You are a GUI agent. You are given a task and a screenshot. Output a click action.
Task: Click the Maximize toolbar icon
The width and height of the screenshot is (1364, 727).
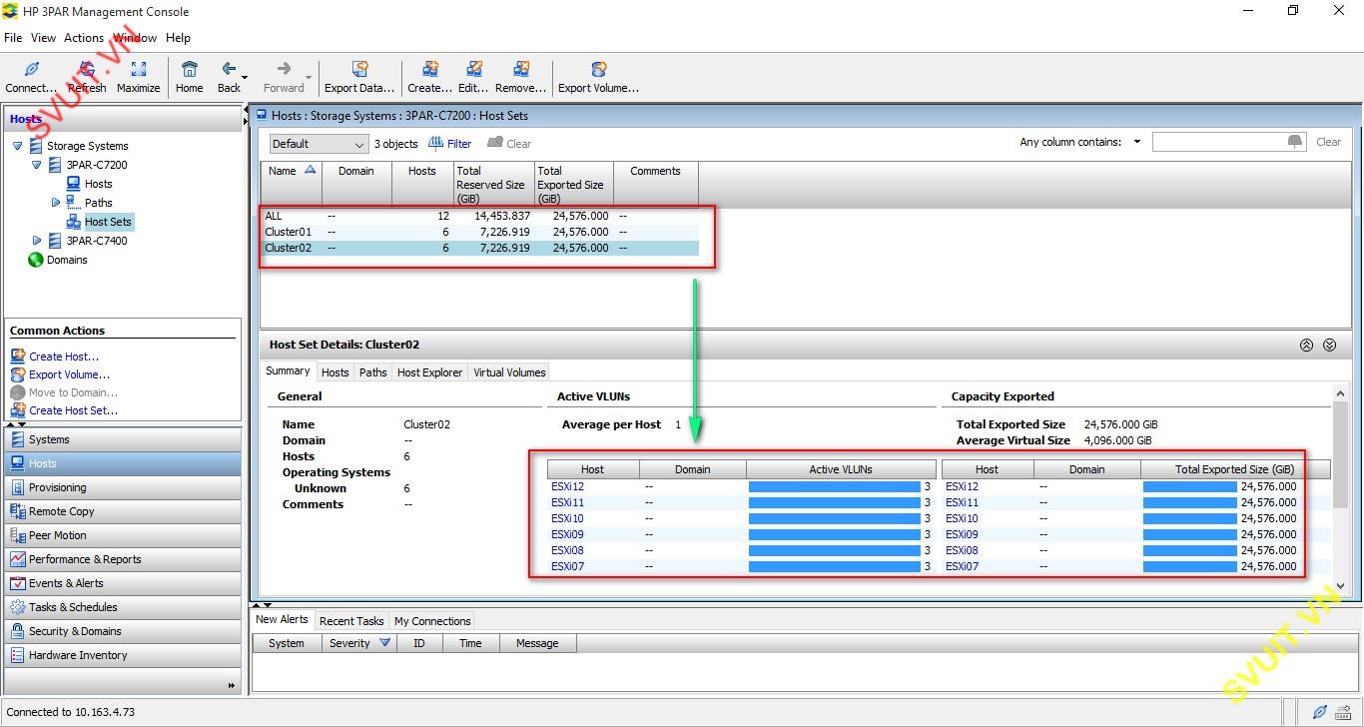click(139, 69)
